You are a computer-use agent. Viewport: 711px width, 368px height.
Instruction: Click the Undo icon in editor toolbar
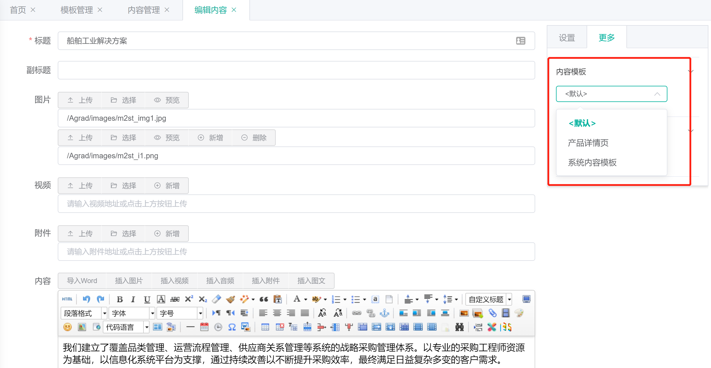(86, 299)
